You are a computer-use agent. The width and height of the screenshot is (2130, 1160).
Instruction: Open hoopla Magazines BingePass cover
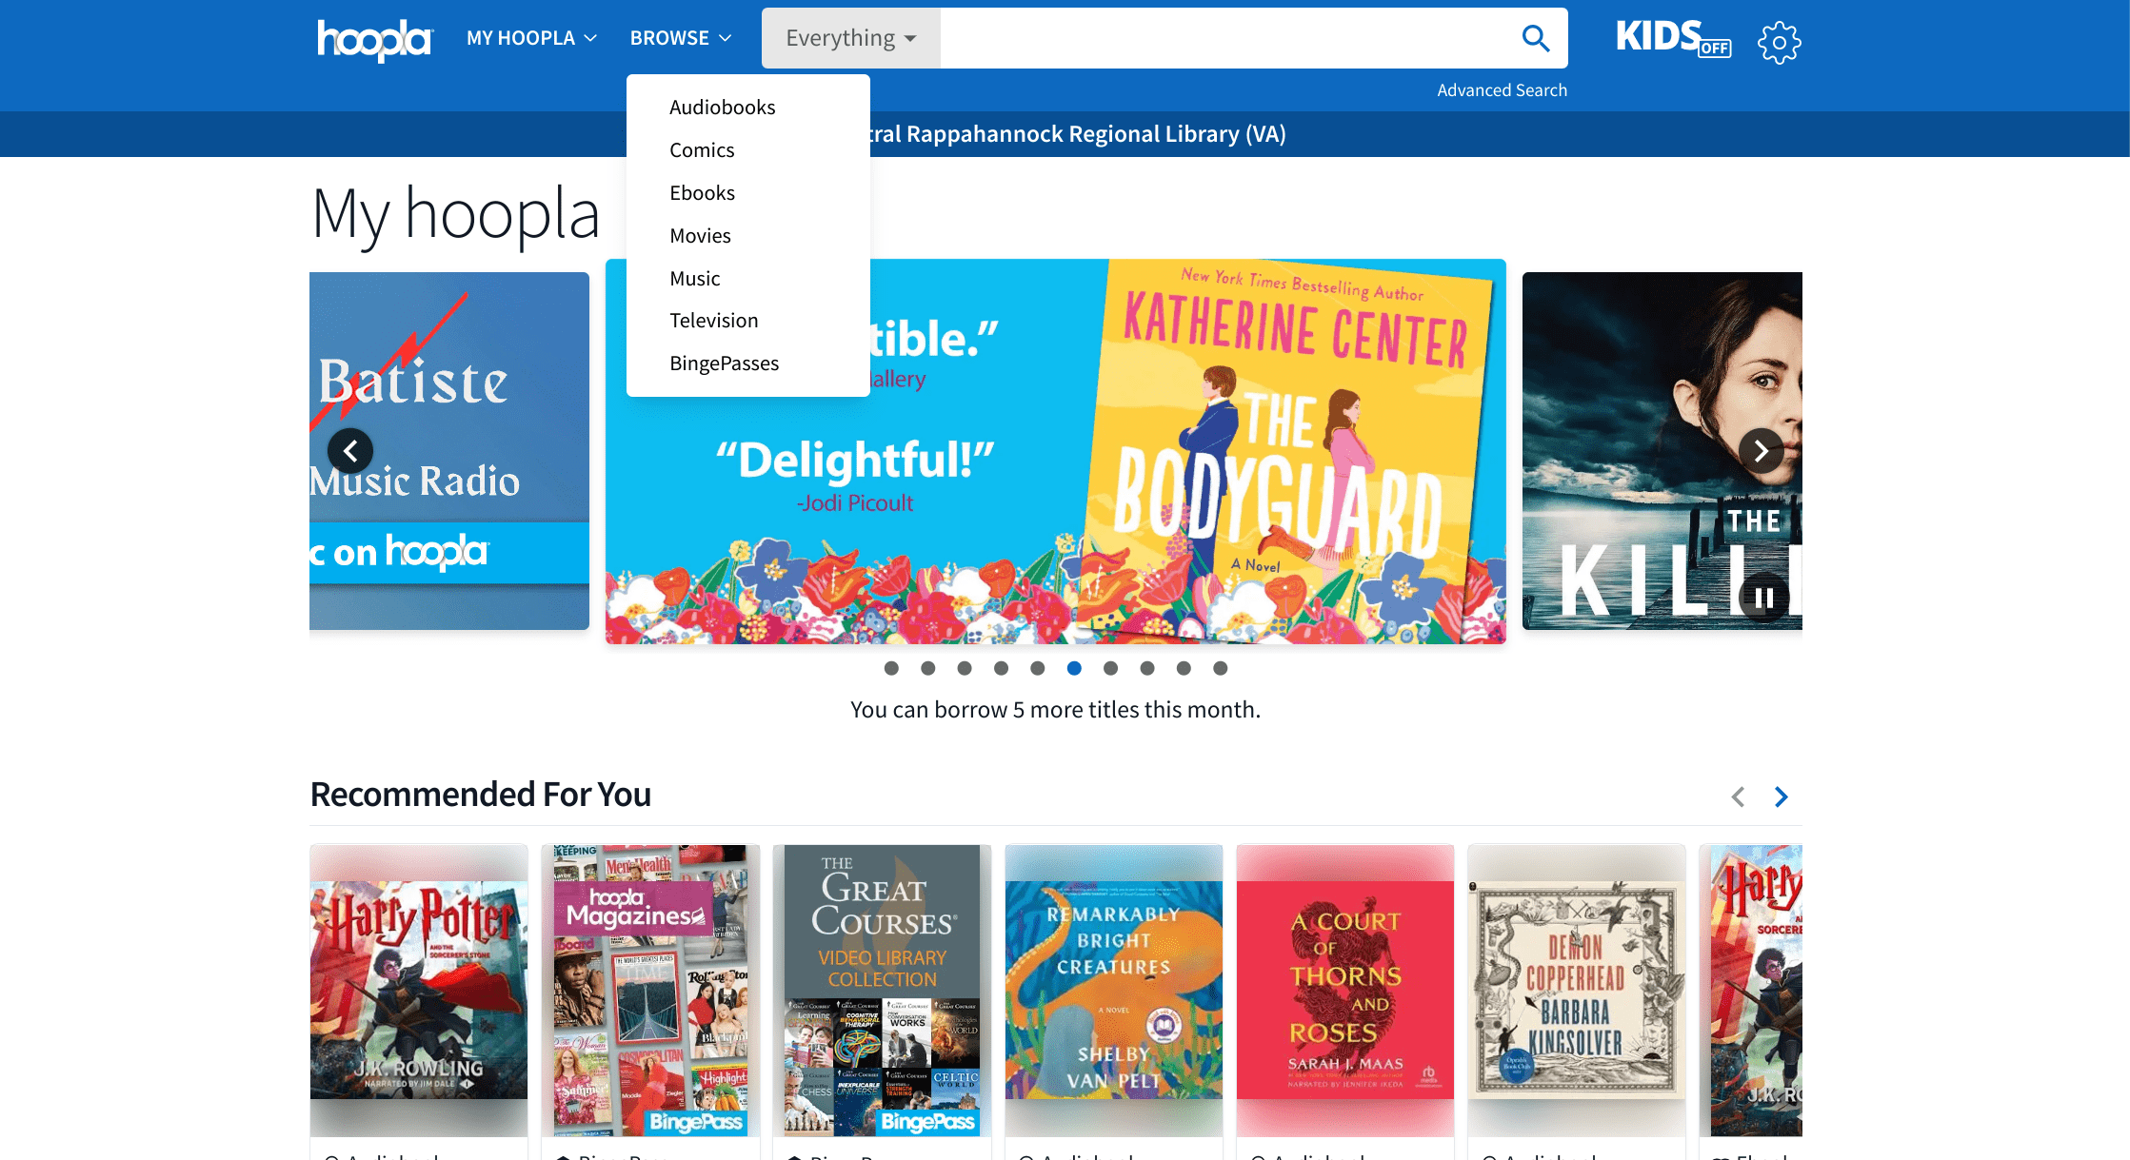pos(650,990)
